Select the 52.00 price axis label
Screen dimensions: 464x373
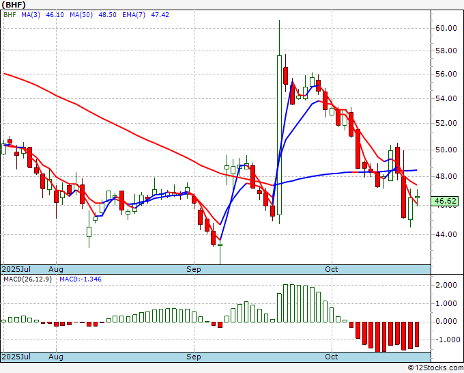click(446, 123)
